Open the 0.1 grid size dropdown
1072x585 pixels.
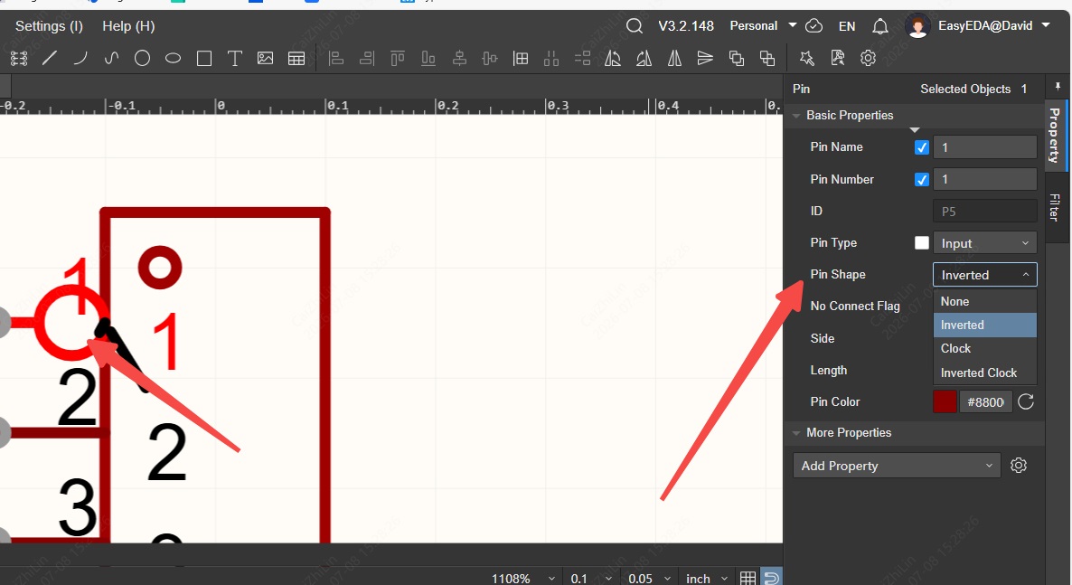pyautogui.click(x=591, y=578)
